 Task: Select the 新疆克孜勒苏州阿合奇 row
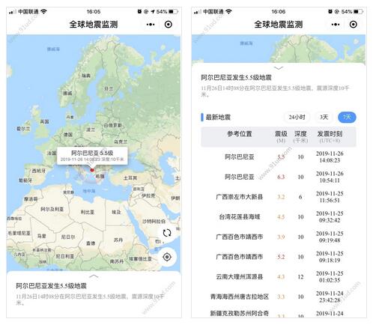point(279,313)
